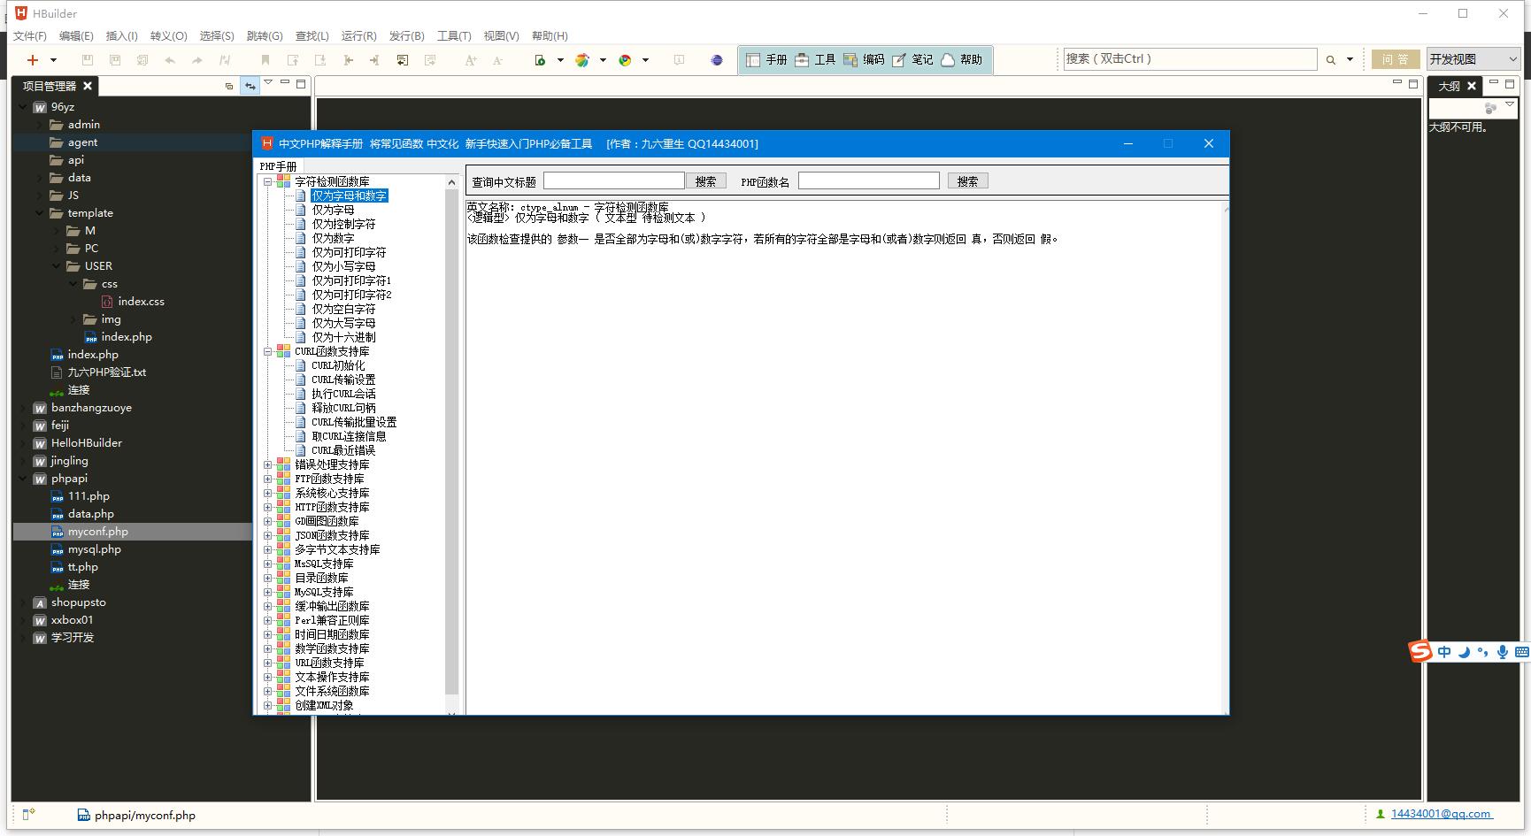Image resolution: width=1531 pixels, height=836 pixels.
Task: Select CURL初始化 entry in PHP manual tree
Action: click(338, 365)
